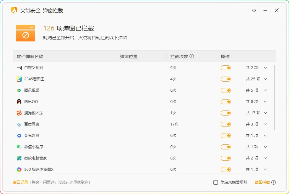289x194 pixels.
Task: Click the 百度网盘 icon
Action: pyautogui.click(x=19, y=124)
